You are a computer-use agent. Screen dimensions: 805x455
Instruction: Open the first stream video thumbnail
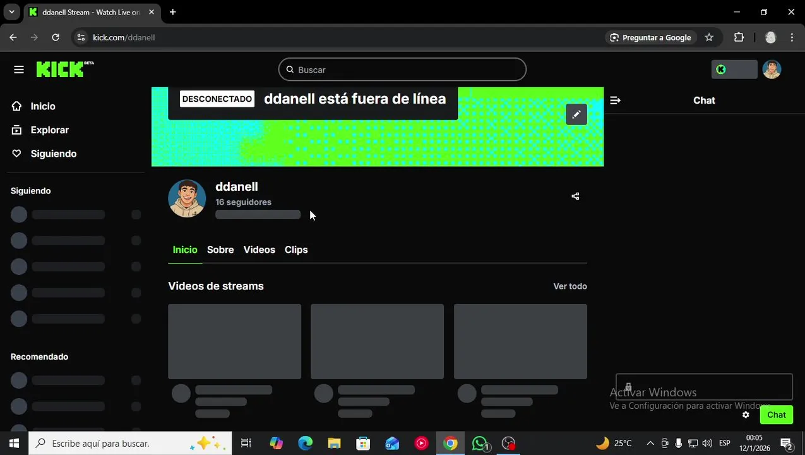coord(234,341)
